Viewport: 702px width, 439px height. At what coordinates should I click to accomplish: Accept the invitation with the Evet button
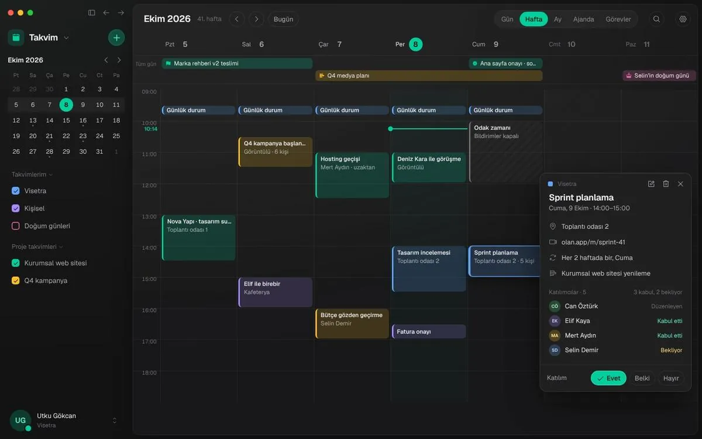(x=608, y=378)
